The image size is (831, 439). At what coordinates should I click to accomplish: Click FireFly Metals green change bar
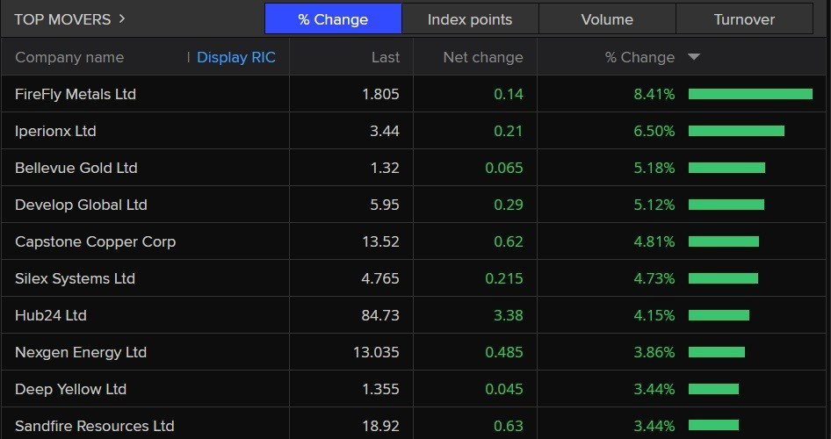pyautogui.click(x=750, y=94)
